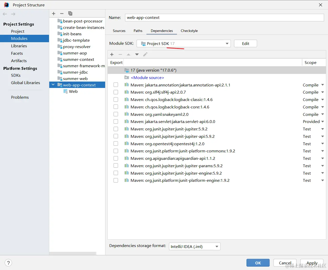Add a dependency with the plus icon
The image size is (328, 270).
click(112, 54)
